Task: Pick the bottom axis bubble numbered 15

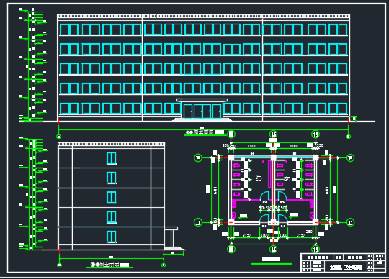Action: 274,249
